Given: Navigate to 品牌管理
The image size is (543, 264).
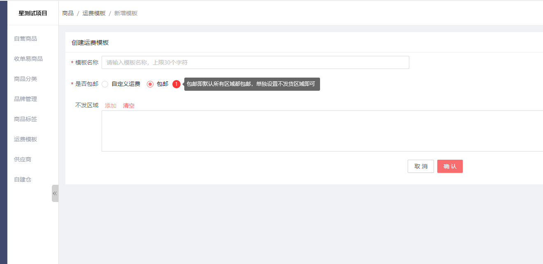Looking at the screenshot, I should click(26, 99).
